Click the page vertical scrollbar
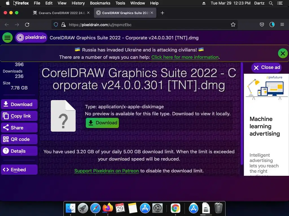Screen dimensions: 289x216 tap(242, 114)
